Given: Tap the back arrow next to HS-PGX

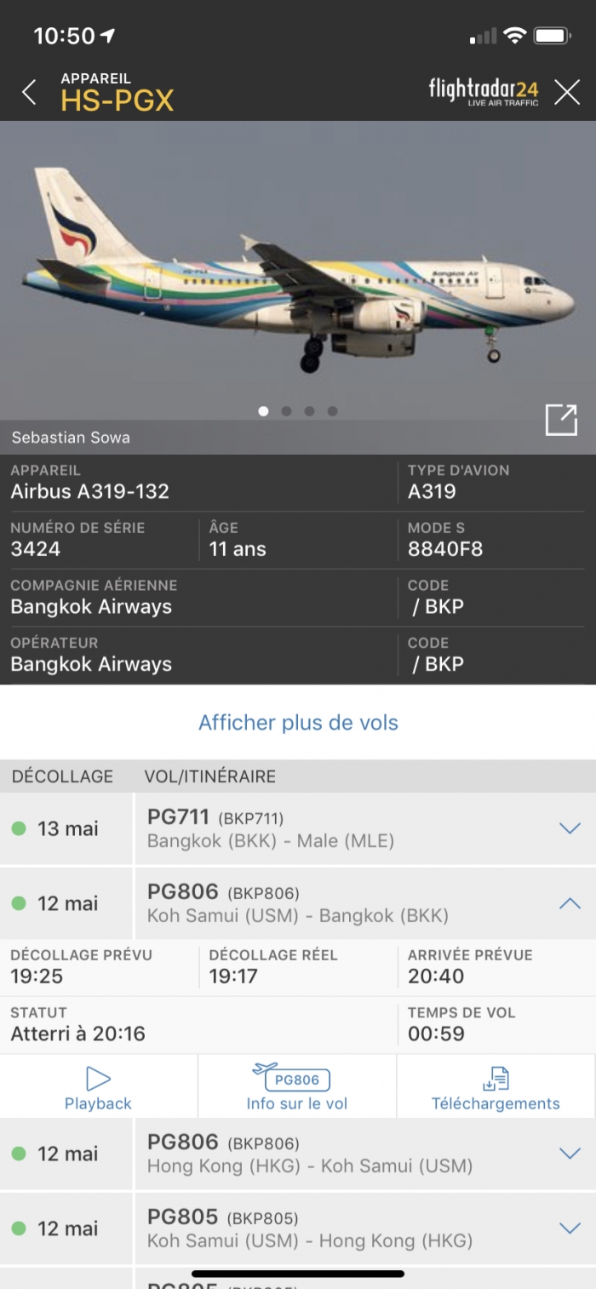Looking at the screenshot, I should coord(30,92).
